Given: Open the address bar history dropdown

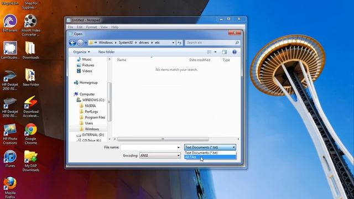Looking at the screenshot, I should [173, 43].
